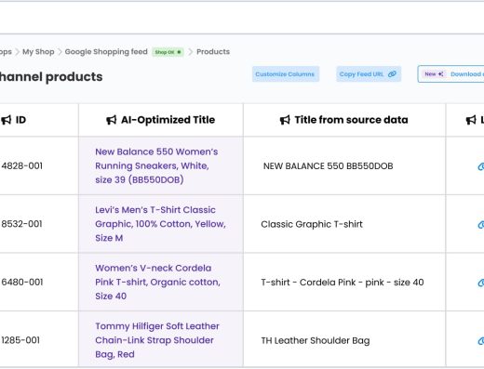Click source title NEW BALANCE 550 BB550DOB

328,166
